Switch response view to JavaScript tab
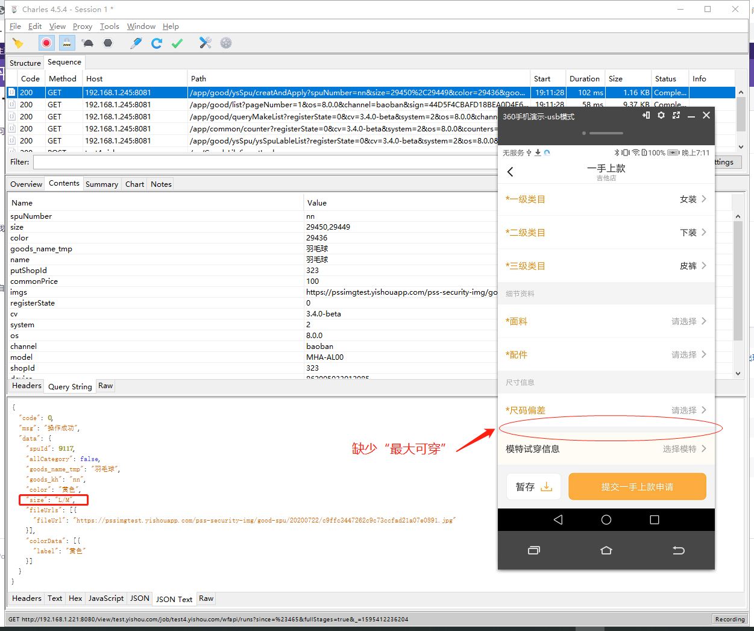This screenshot has width=754, height=631. (x=106, y=598)
